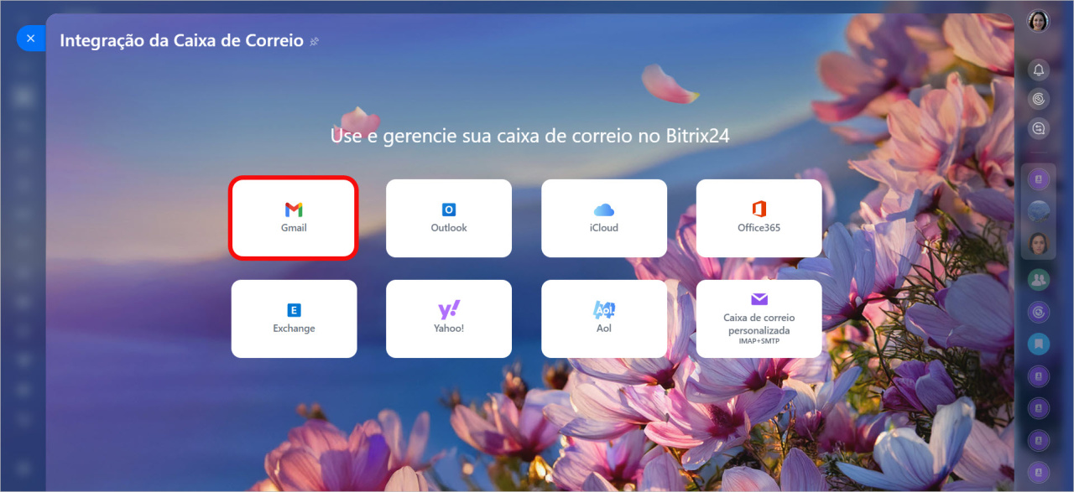Choose the Gmail mailbox option
The image size is (1074, 492).
[294, 218]
